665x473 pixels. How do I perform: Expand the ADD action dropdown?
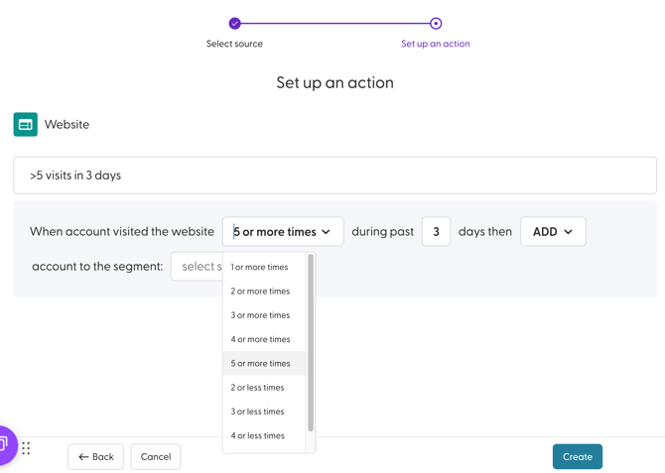(x=553, y=232)
